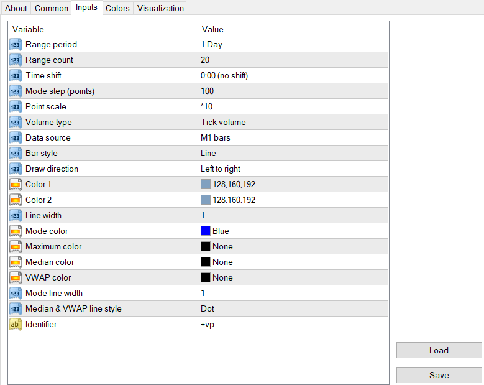The height and width of the screenshot is (385, 484).
Task: Switch to the Common tab
Action: pyautogui.click(x=51, y=8)
